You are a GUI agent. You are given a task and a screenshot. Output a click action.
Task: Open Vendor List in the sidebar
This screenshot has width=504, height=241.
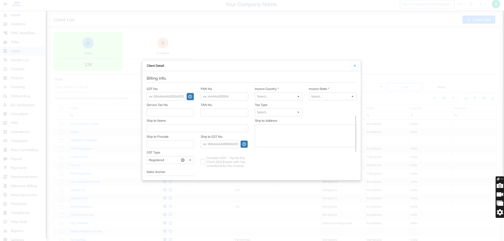(x=20, y=60)
